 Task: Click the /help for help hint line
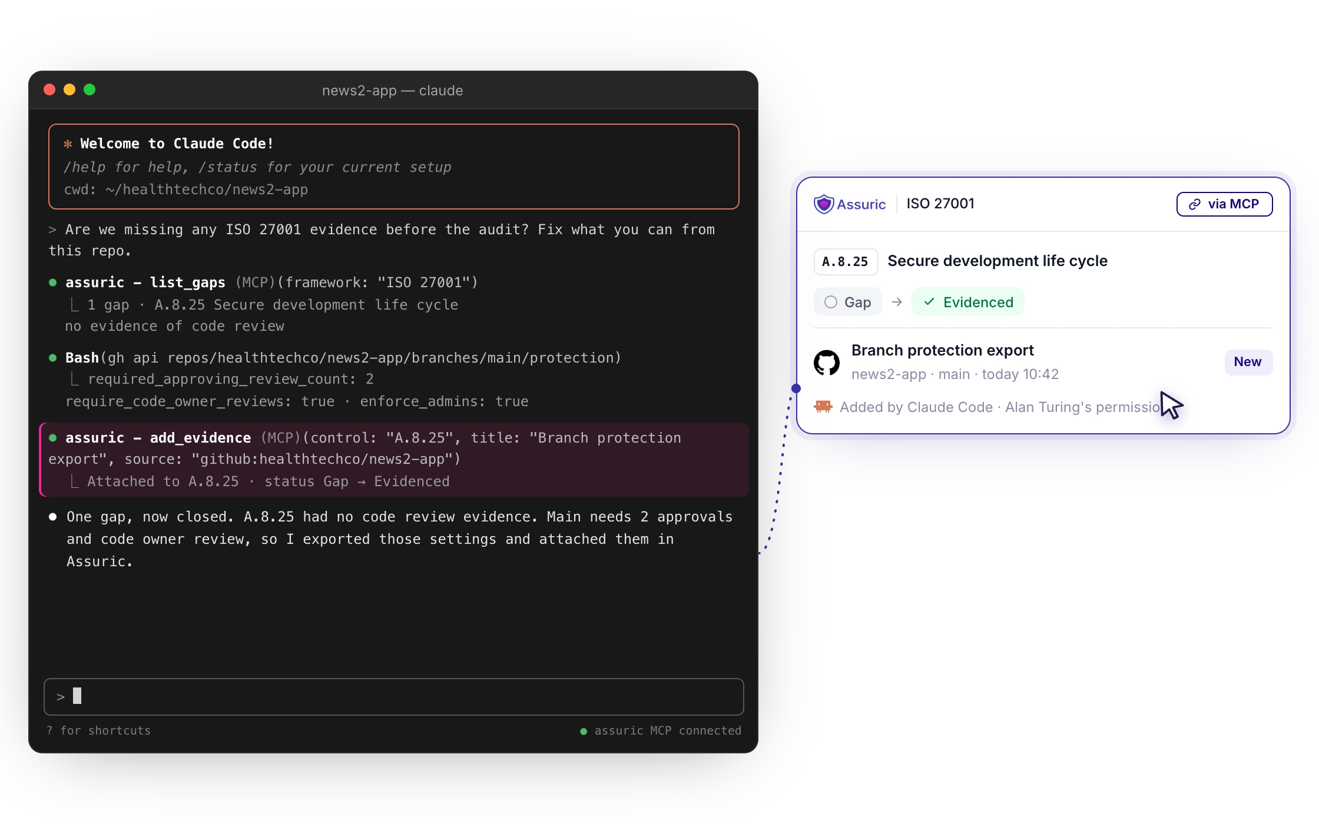pyautogui.click(x=257, y=167)
